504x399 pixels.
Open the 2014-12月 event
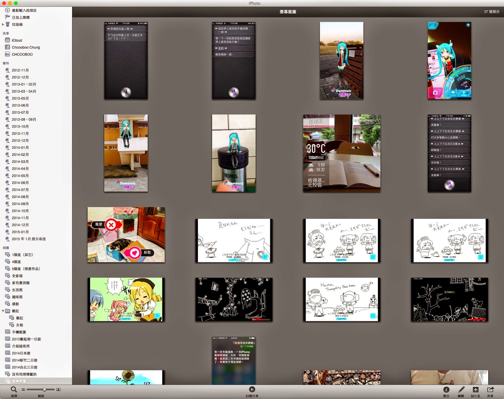(x=20, y=225)
